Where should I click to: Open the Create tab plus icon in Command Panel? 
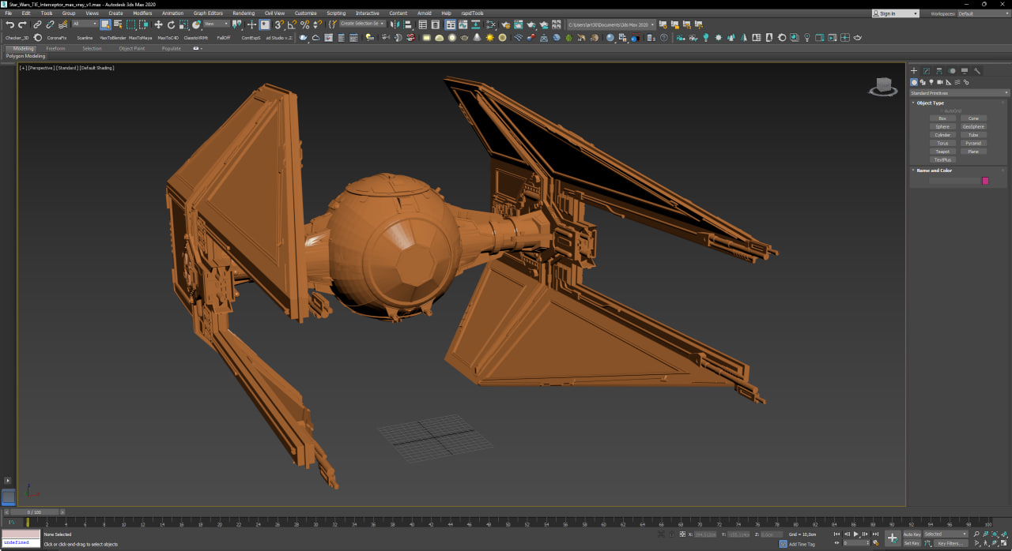click(x=914, y=71)
